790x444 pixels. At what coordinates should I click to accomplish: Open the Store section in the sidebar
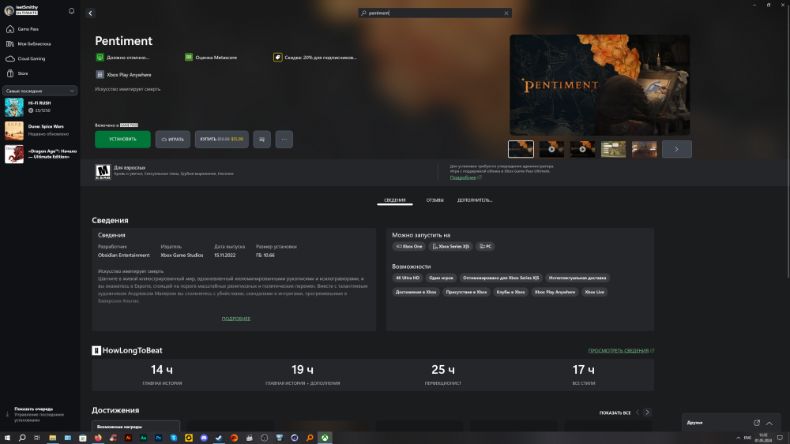click(23, 73)
